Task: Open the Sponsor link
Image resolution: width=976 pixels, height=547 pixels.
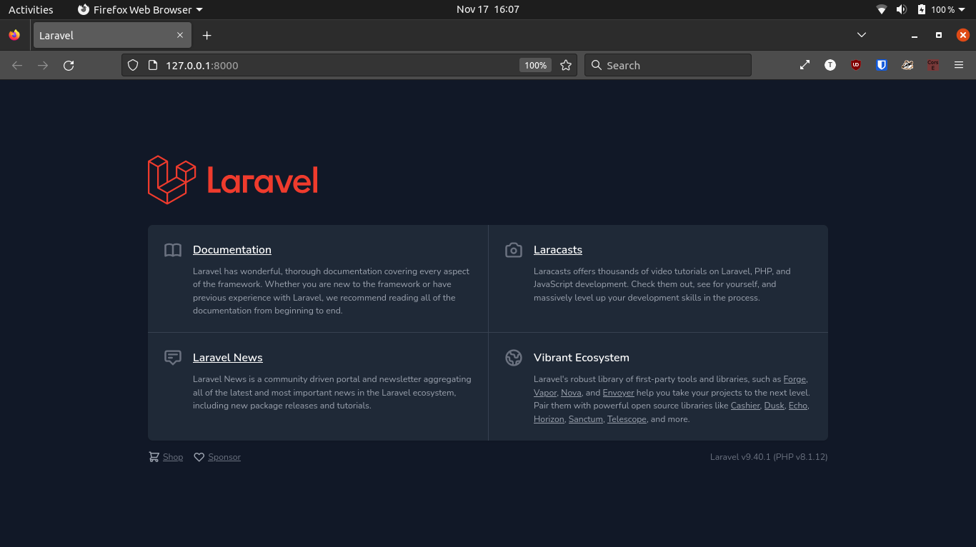Action: coord(224,457)
